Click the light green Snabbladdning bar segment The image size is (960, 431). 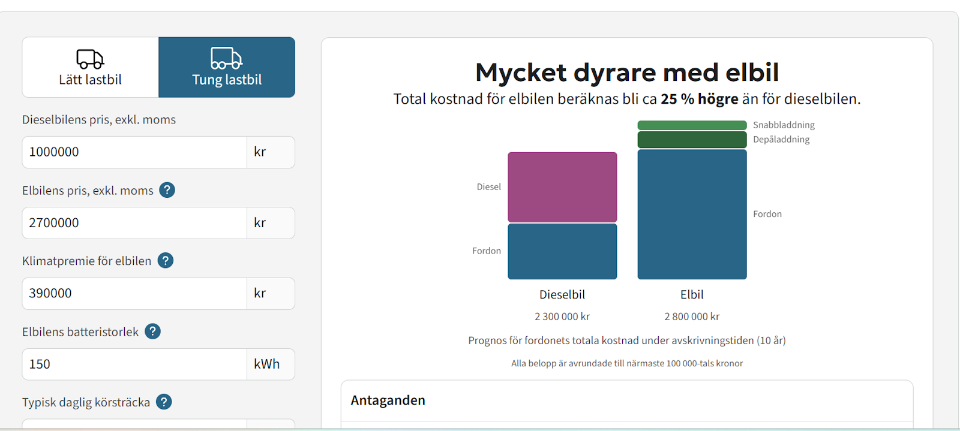[692, 125]
